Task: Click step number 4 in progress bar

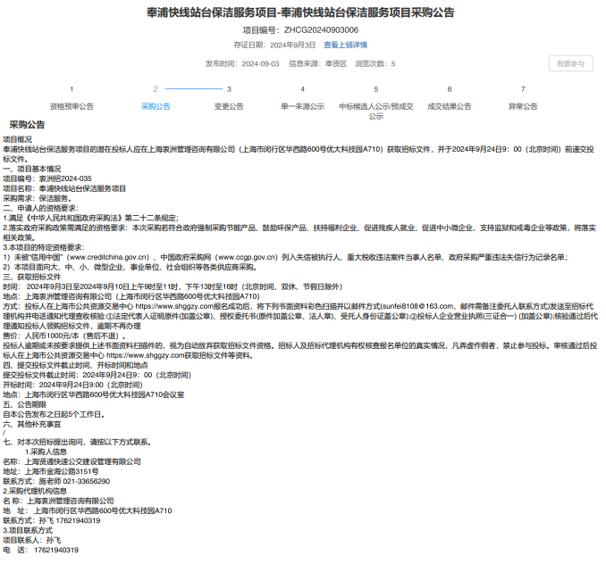Action: (302, 89)
